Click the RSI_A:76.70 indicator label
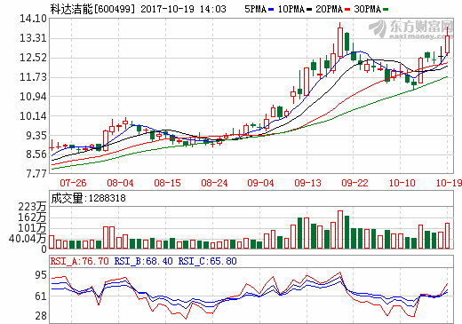Viewport: 462px width, 324px height. (x=80, y=261)
